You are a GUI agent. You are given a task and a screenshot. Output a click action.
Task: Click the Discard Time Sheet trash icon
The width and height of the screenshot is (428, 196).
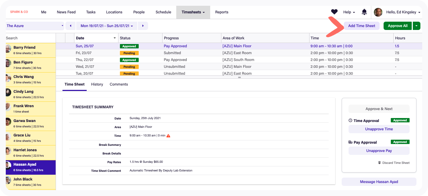click(379, 163)
